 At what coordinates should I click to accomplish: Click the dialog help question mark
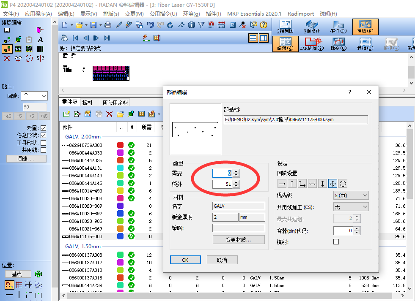tap(349, 92)
